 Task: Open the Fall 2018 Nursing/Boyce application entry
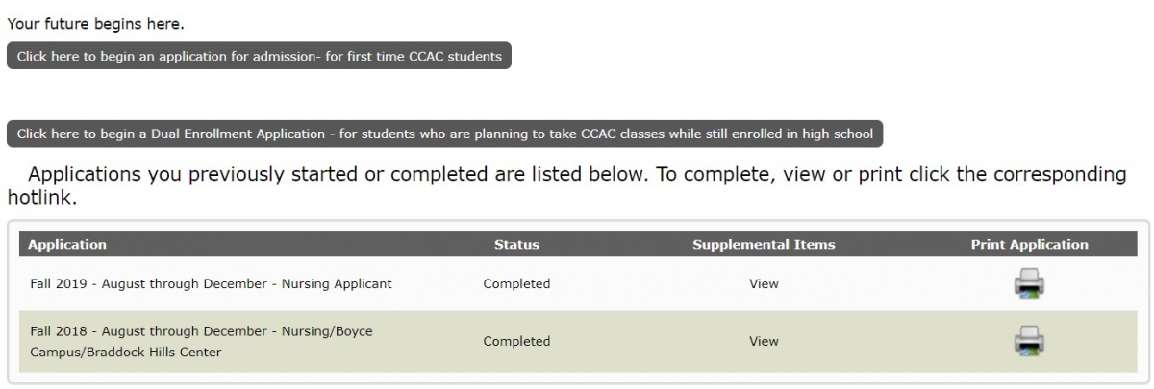pyautogui.click(x=201, y=341)
